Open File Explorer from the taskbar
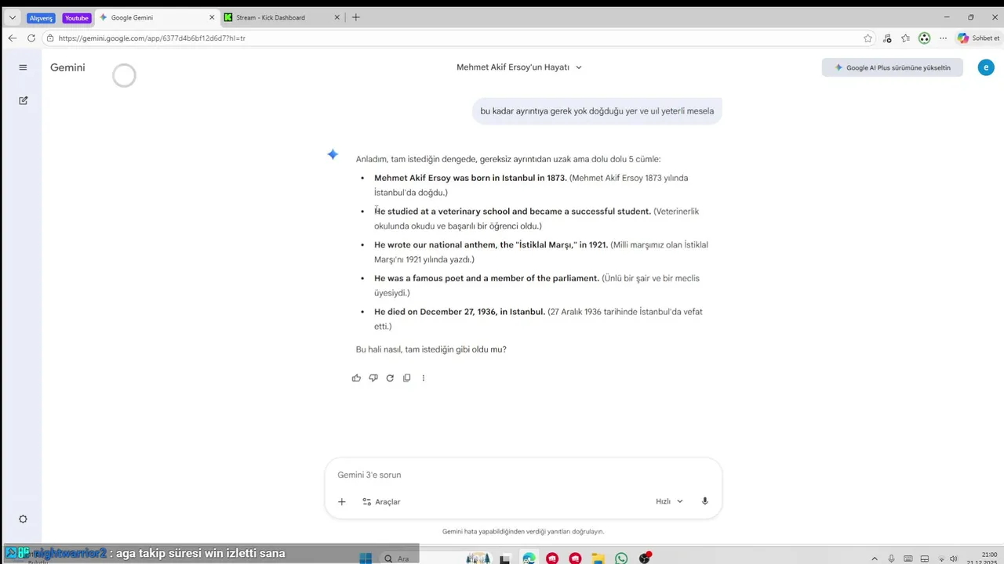Image resolution: width=1004 pixels, height=564 pixels. pyautogui.click(x=598, y=559)
